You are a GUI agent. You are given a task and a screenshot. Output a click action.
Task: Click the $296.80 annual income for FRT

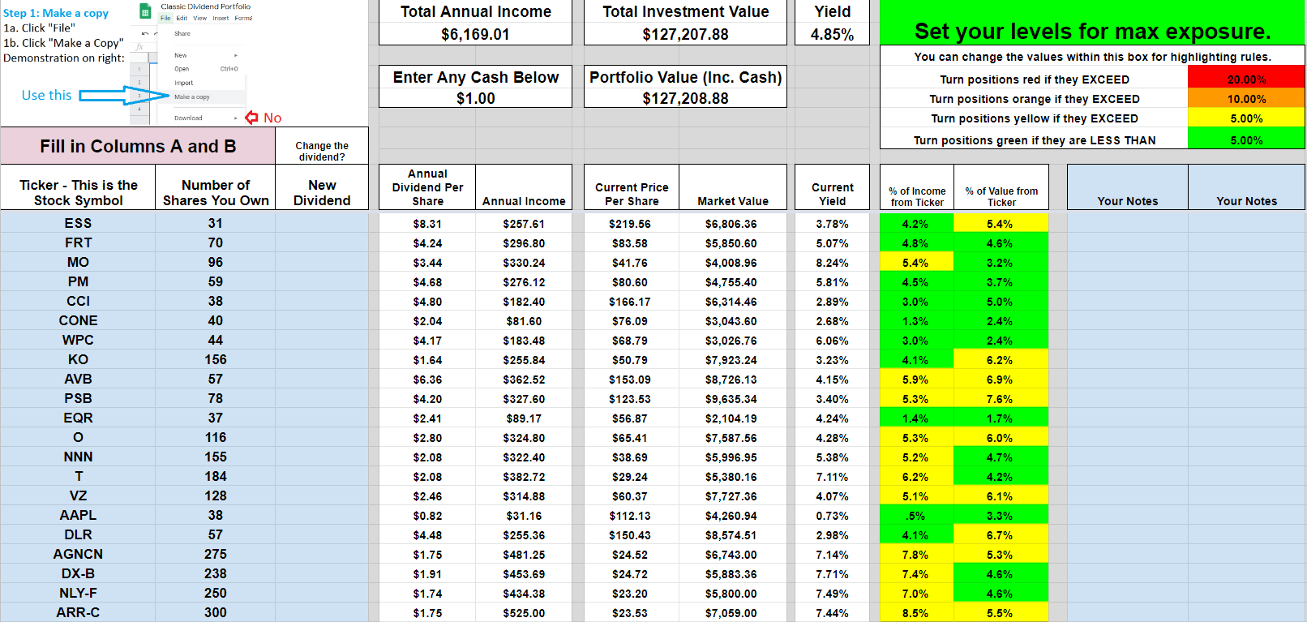pyautogui.click(x=524, y=243)
